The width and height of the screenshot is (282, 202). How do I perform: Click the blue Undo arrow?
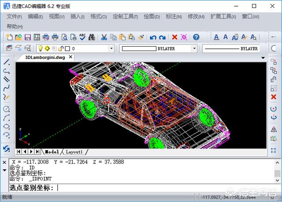pos(153,37)
